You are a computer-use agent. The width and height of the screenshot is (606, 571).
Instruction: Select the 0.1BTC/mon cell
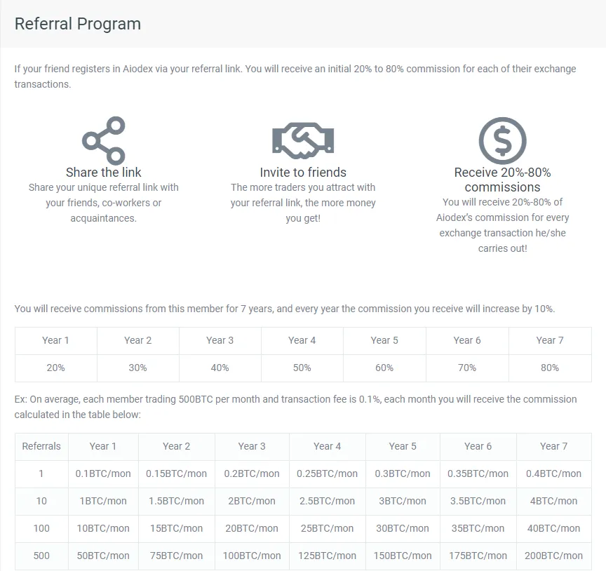coord(103,473)
